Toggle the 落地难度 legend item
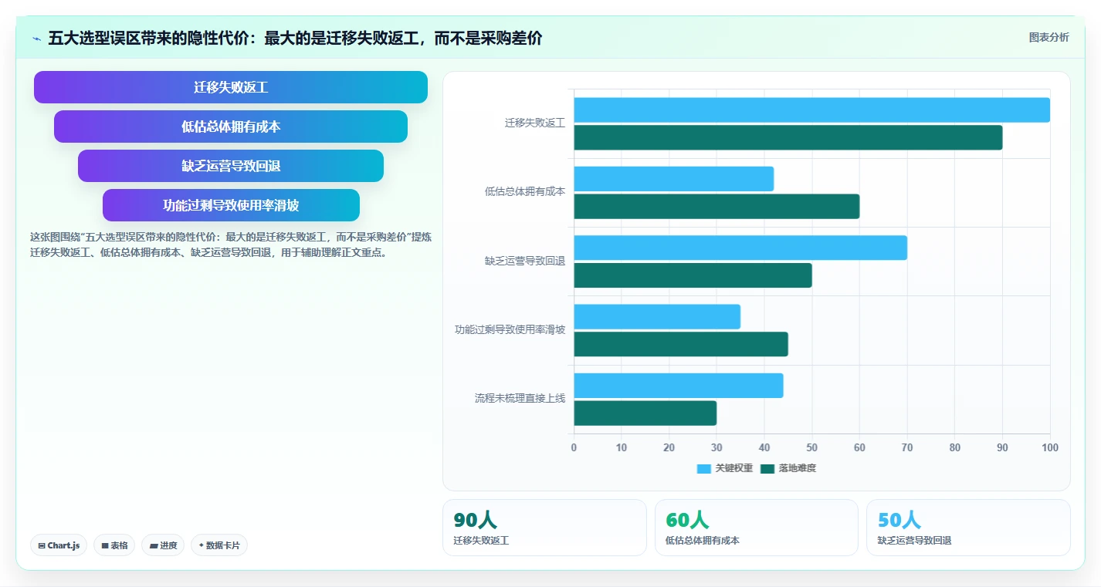Image resolution: width=1101 pixels, height=587 pixels. click(x=788, y=468)
